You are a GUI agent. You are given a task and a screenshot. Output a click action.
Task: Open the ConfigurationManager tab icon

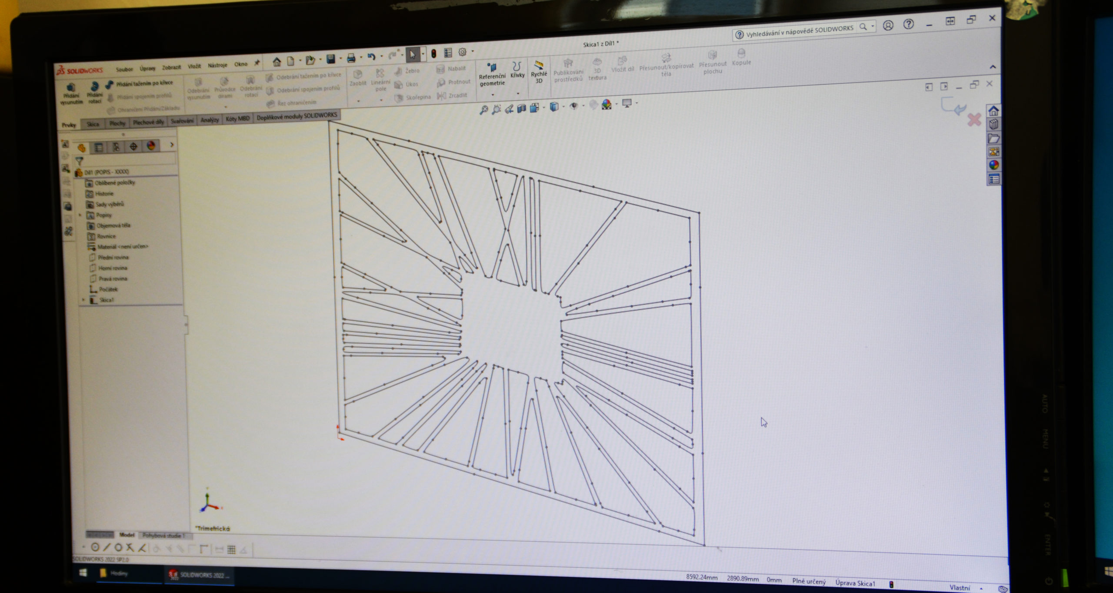coord(116,147)
